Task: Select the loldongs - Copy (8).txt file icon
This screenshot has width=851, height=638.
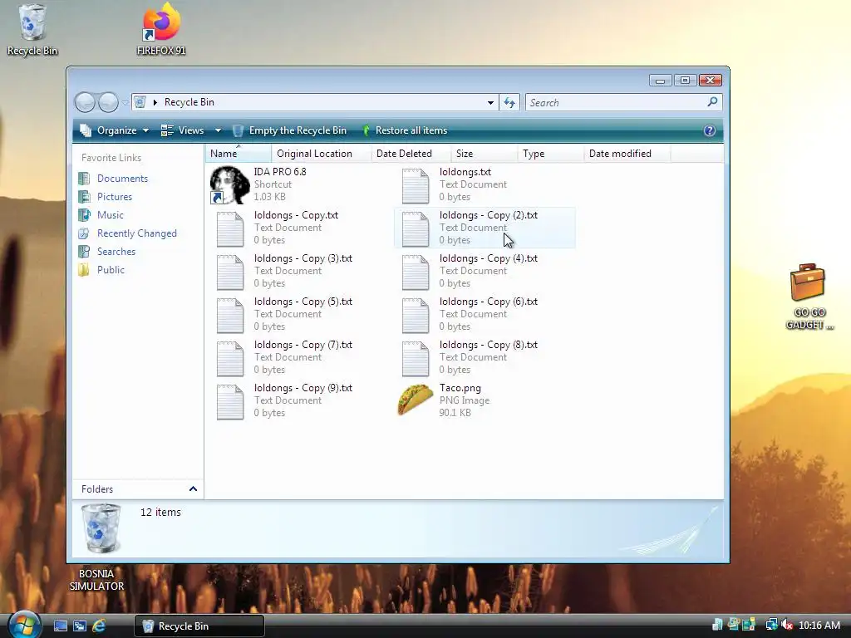Action: 416,358
